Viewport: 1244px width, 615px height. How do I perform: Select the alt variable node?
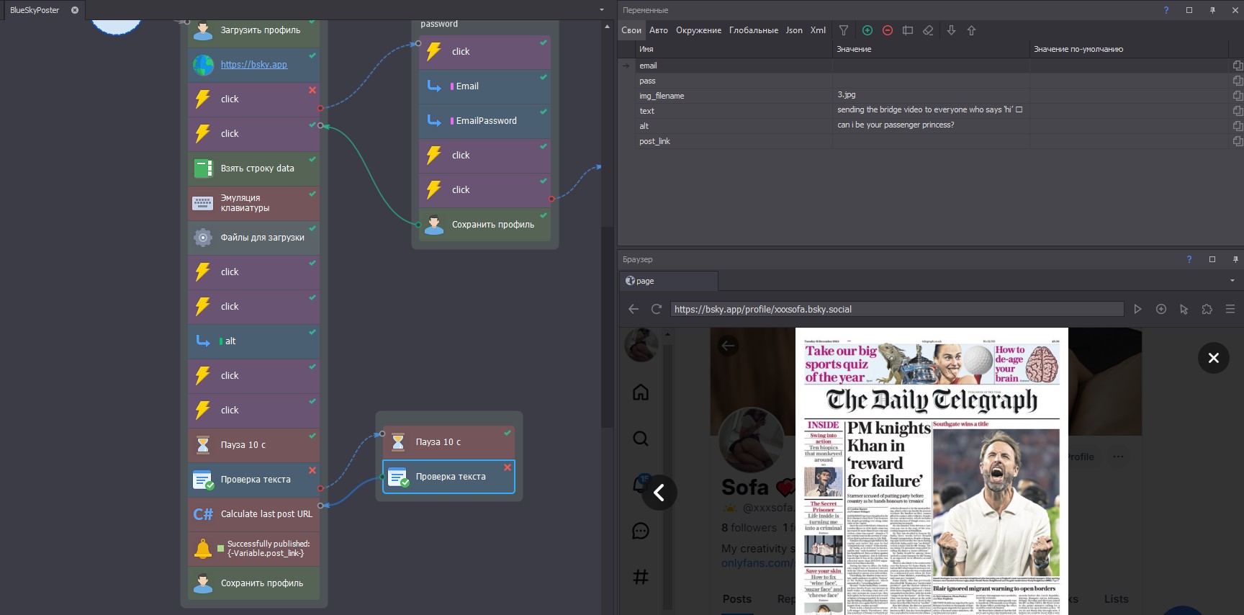click(x=253, y=341)
